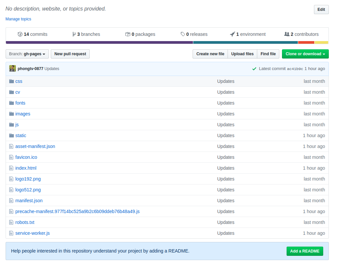Screen dimensions: 342x266
Task: Click the Edit description button
Action: [x=321, y=10]
